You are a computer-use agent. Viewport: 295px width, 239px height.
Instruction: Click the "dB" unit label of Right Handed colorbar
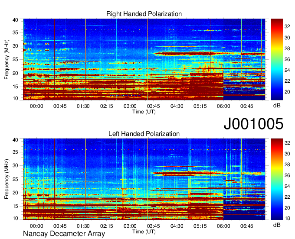coord(277,106)
